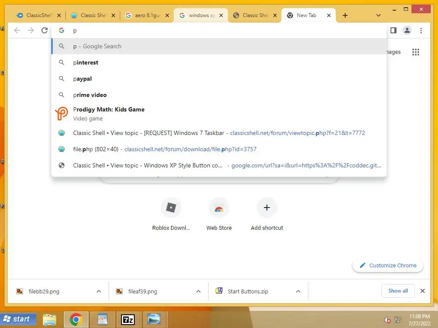Select the paypal suggestion
This screenshot has width=438, height=328.
pyautogui.click(x=219, y=79)
